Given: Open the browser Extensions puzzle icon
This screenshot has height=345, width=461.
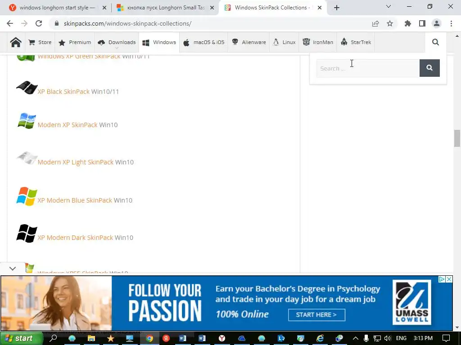Looking at the screenshot, I should click(x=408, y=23).
